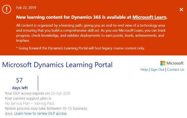
Task: Open Learn how to renew DLP access
Action: 41,114
